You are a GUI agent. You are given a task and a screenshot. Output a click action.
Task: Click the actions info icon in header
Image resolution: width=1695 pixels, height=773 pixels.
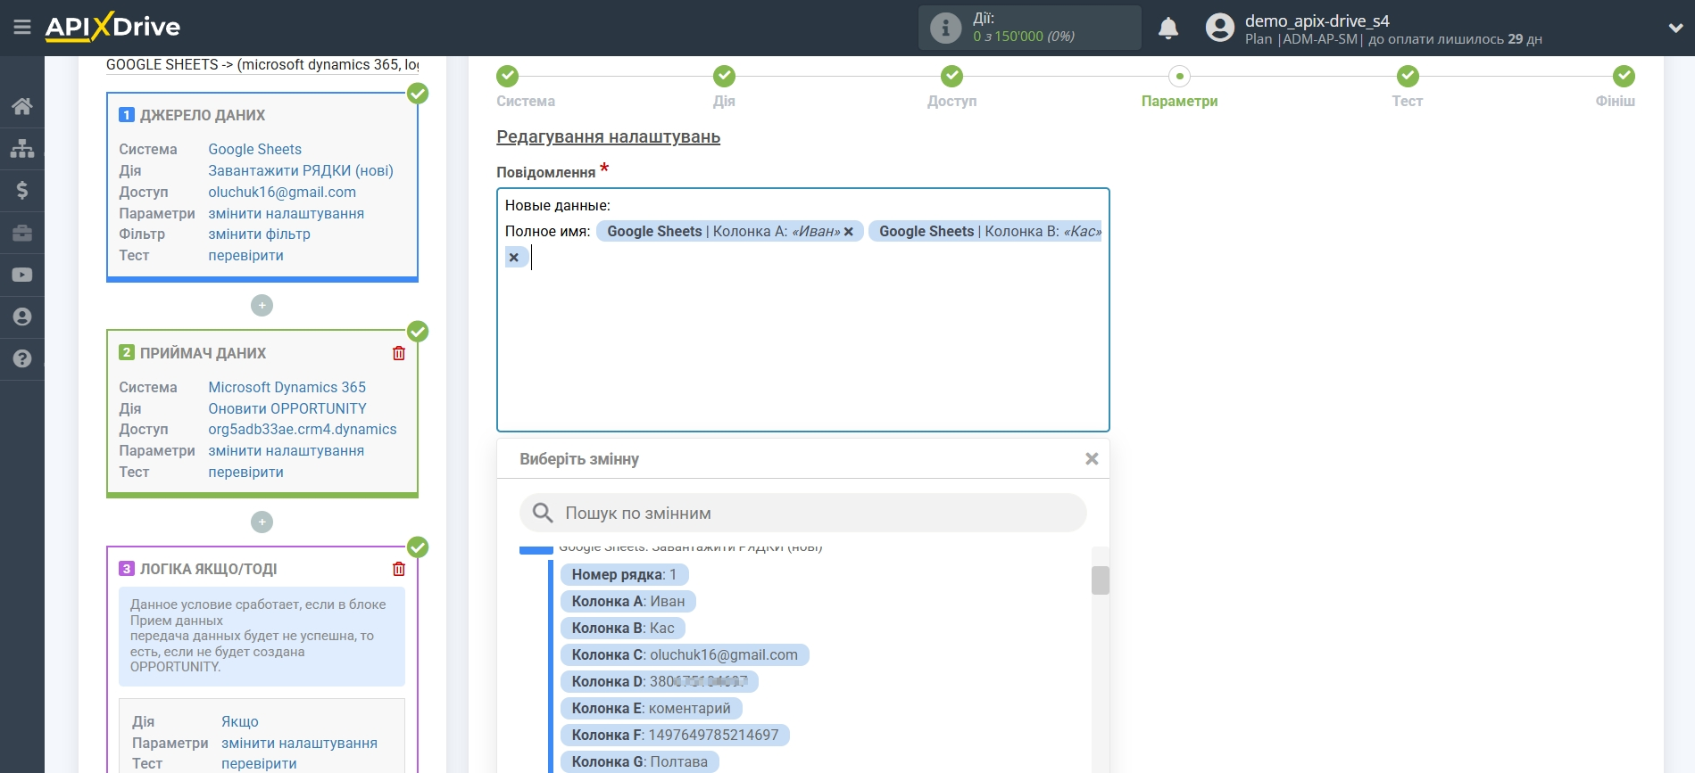point(945,28)
